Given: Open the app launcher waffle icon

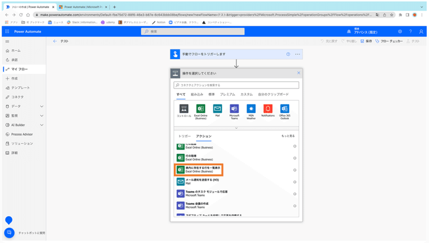Looking at the screenshot, I should [7, 32].
